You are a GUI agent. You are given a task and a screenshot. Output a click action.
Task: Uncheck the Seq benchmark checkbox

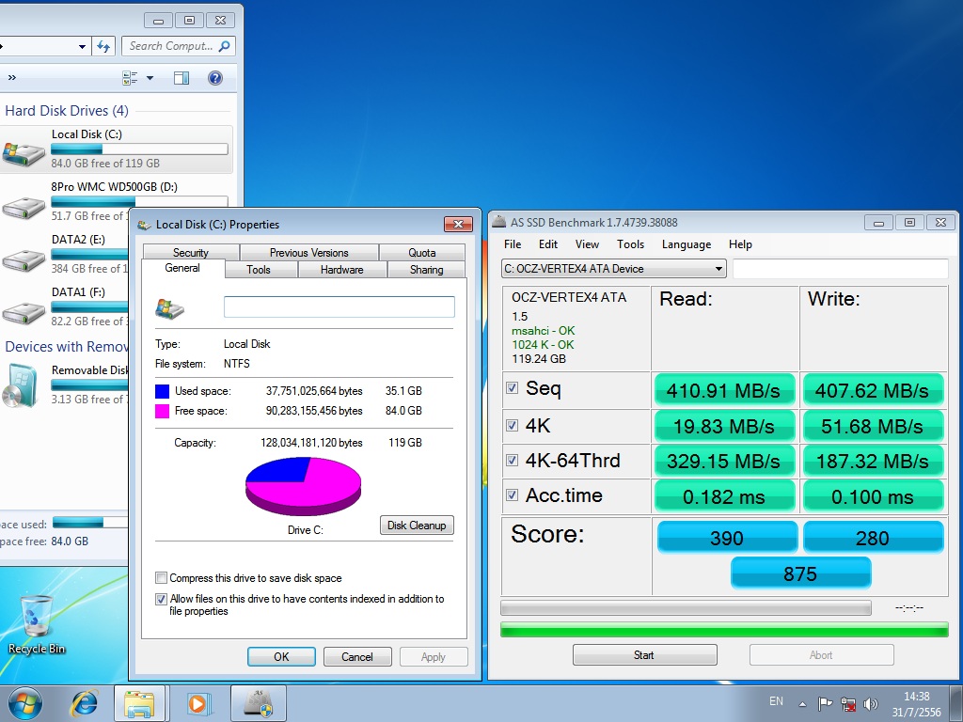[512, 388]
